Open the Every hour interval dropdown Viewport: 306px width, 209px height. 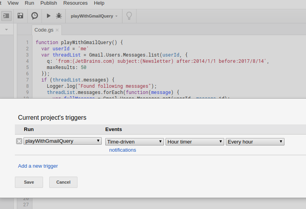[x=255, y=142]
